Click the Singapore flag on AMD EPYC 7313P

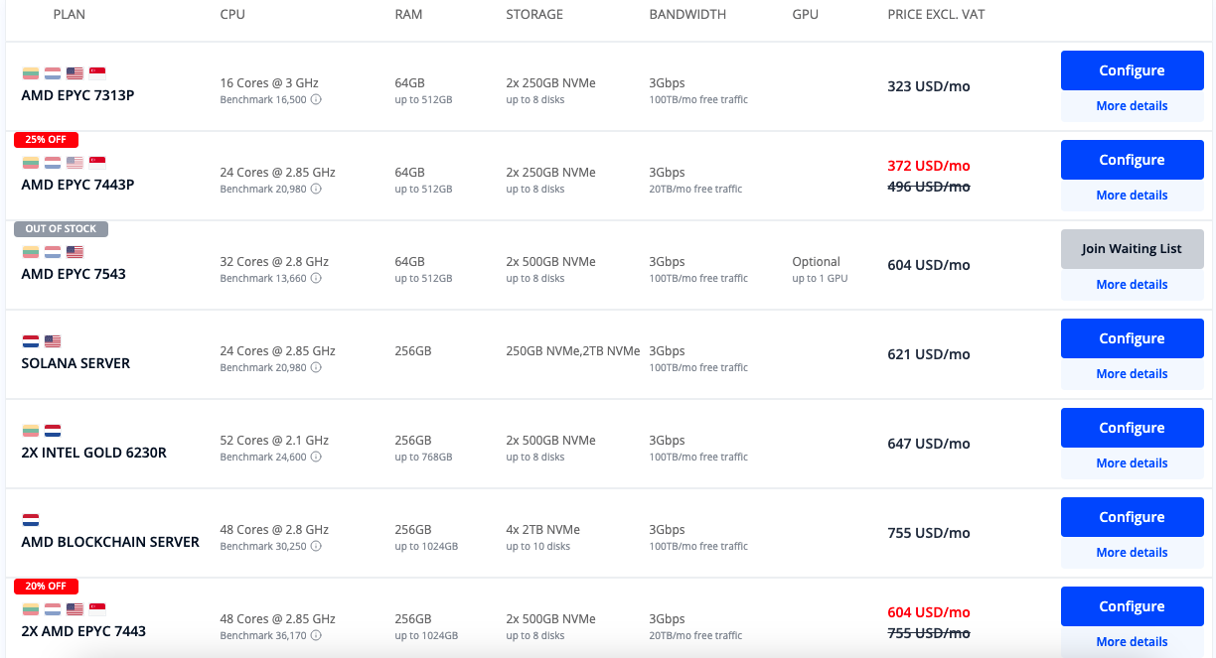[x=96, y=72]
